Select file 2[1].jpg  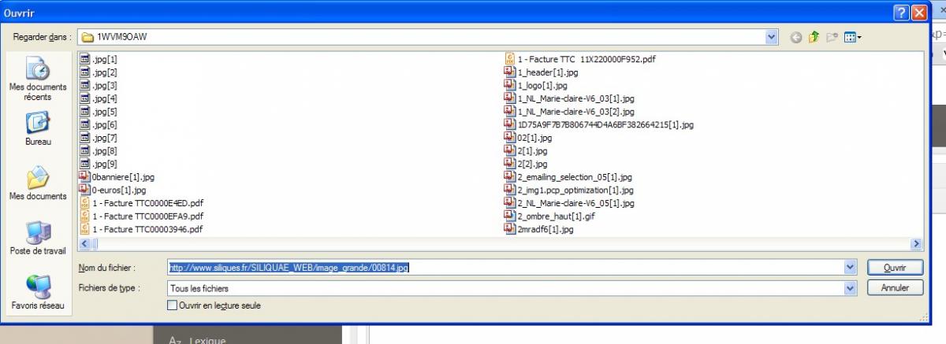[532, 150]
